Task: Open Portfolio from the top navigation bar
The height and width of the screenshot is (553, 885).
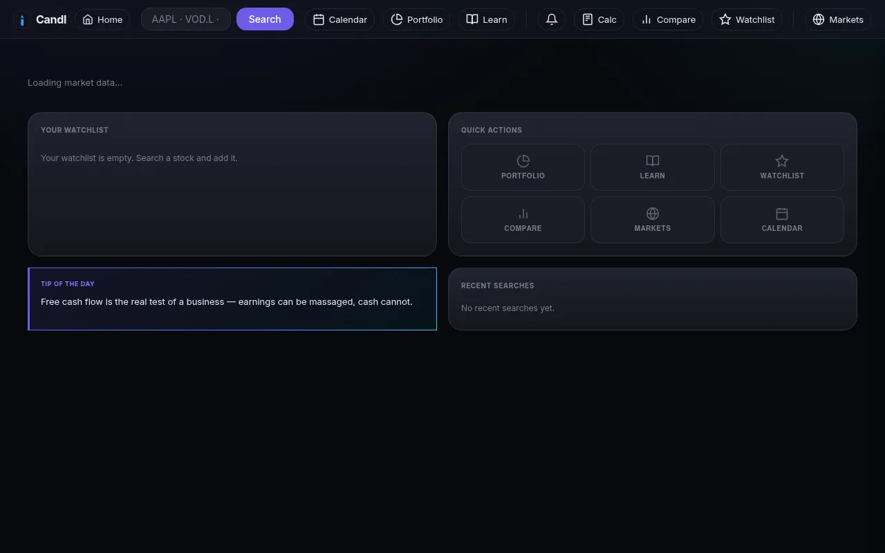Action: click(x=416, y=19)
